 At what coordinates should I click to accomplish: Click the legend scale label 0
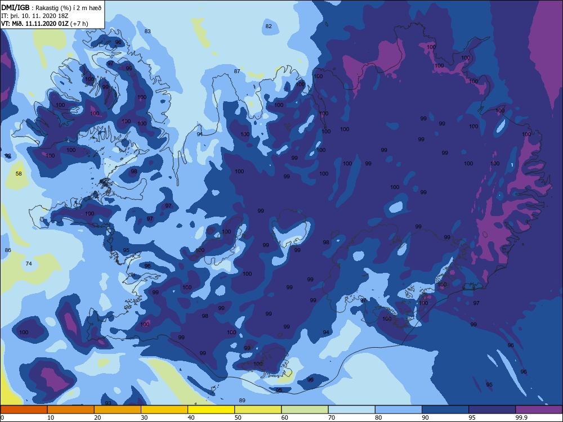[2, 417]
